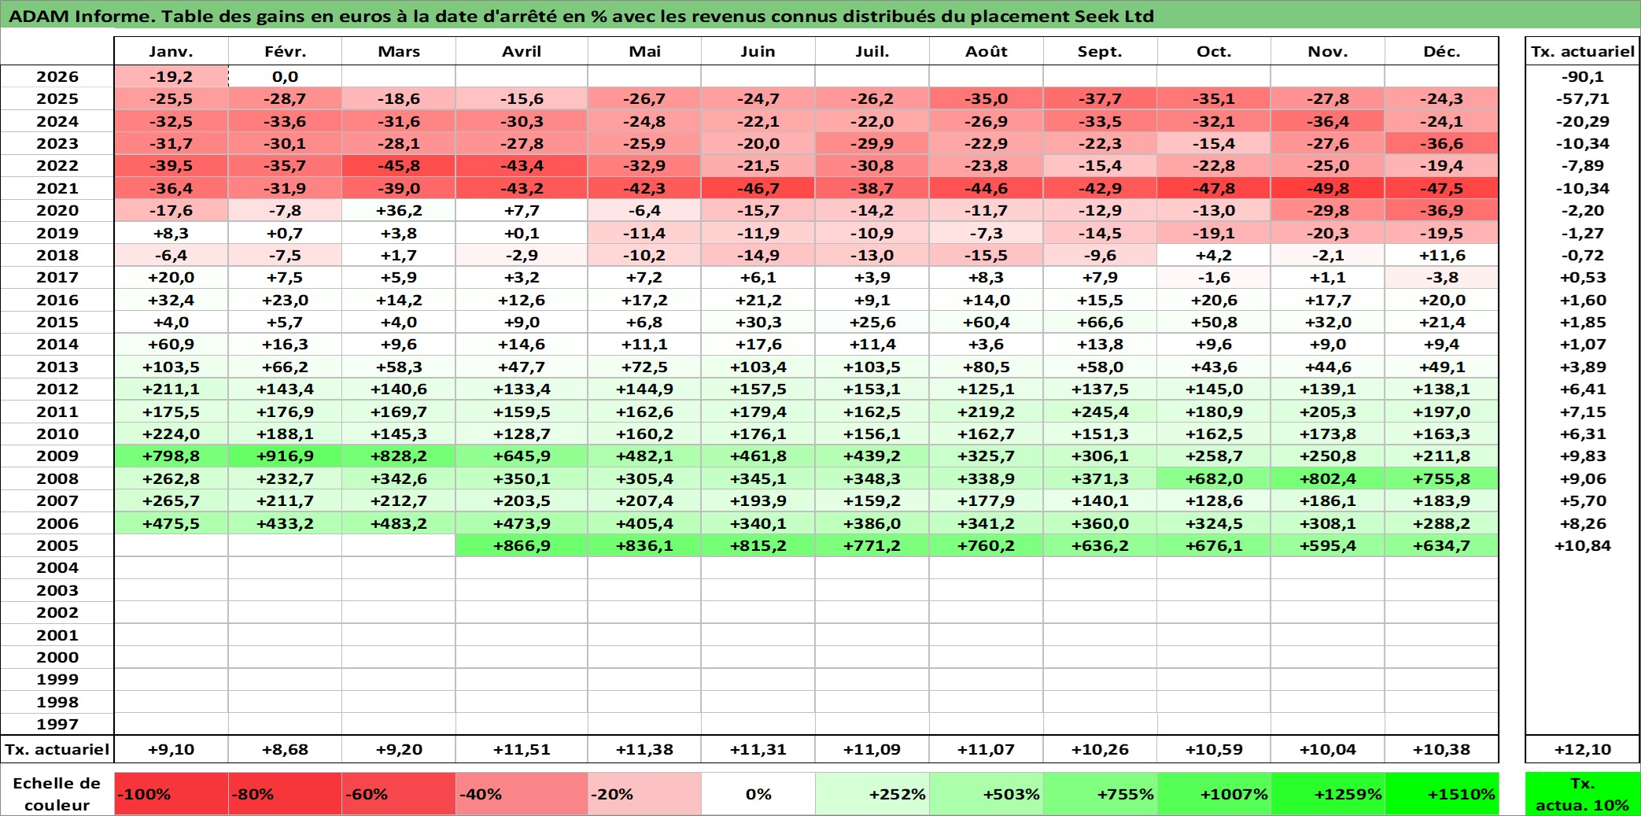Click the -36,6 cell in 2023
This screenshot has height=816, width=1641.
[1441, 143]
